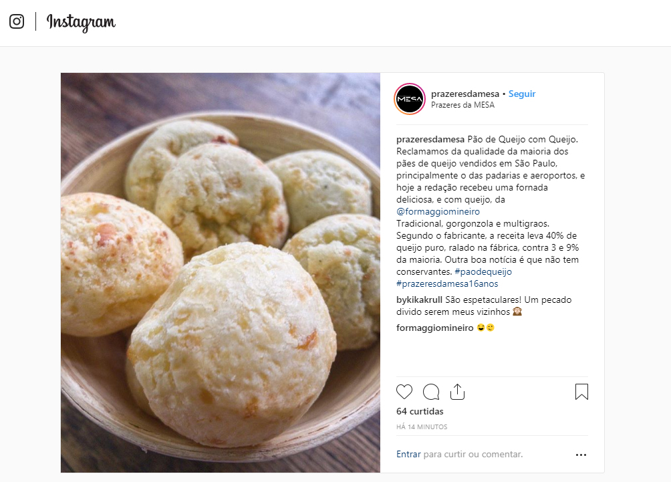
Task: View the 64 curtidas likes list
Action: (420, 411)
